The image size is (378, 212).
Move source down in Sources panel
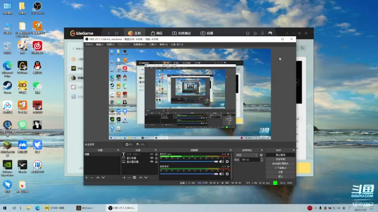click(146, 178)
